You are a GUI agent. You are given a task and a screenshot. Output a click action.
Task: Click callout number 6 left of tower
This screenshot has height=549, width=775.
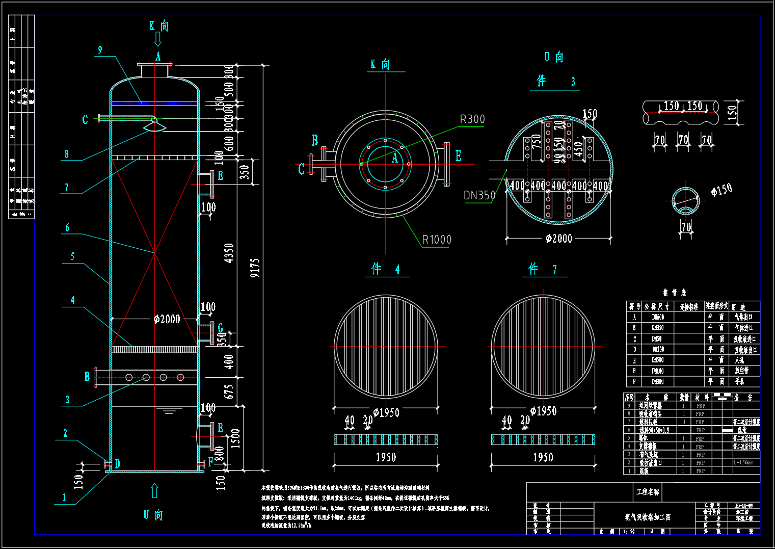point(67,228)
